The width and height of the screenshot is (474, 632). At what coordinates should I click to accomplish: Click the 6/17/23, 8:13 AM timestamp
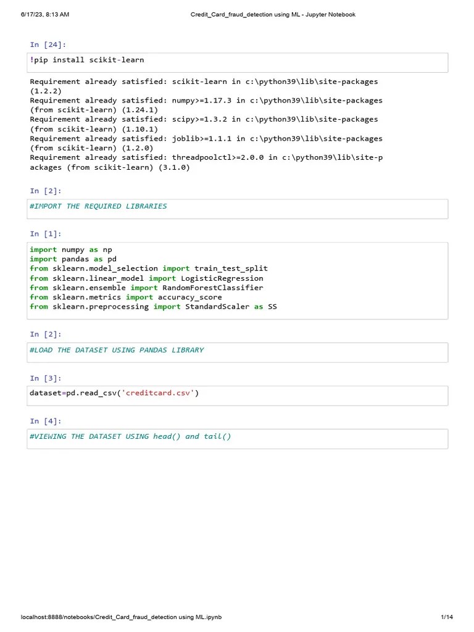[x=44, y=15]
